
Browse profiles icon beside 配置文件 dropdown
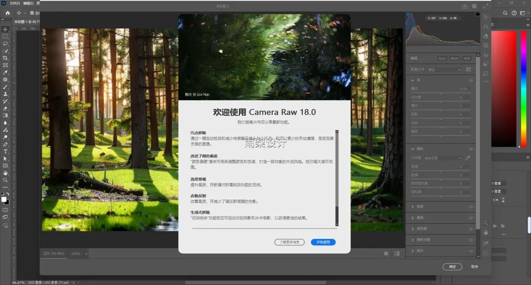click(469, 69)
